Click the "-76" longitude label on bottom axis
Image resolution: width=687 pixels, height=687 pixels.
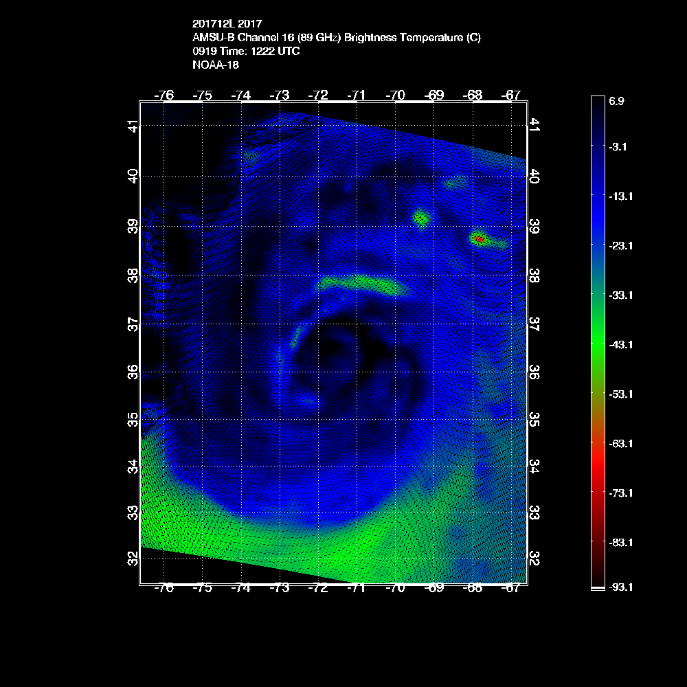coord(164,589)
